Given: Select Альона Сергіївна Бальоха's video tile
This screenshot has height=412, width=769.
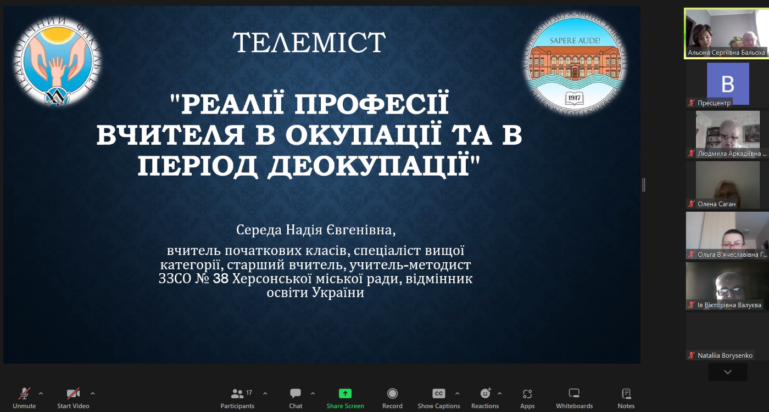Looking at the screenshot, I should click(x=727, y=33).
